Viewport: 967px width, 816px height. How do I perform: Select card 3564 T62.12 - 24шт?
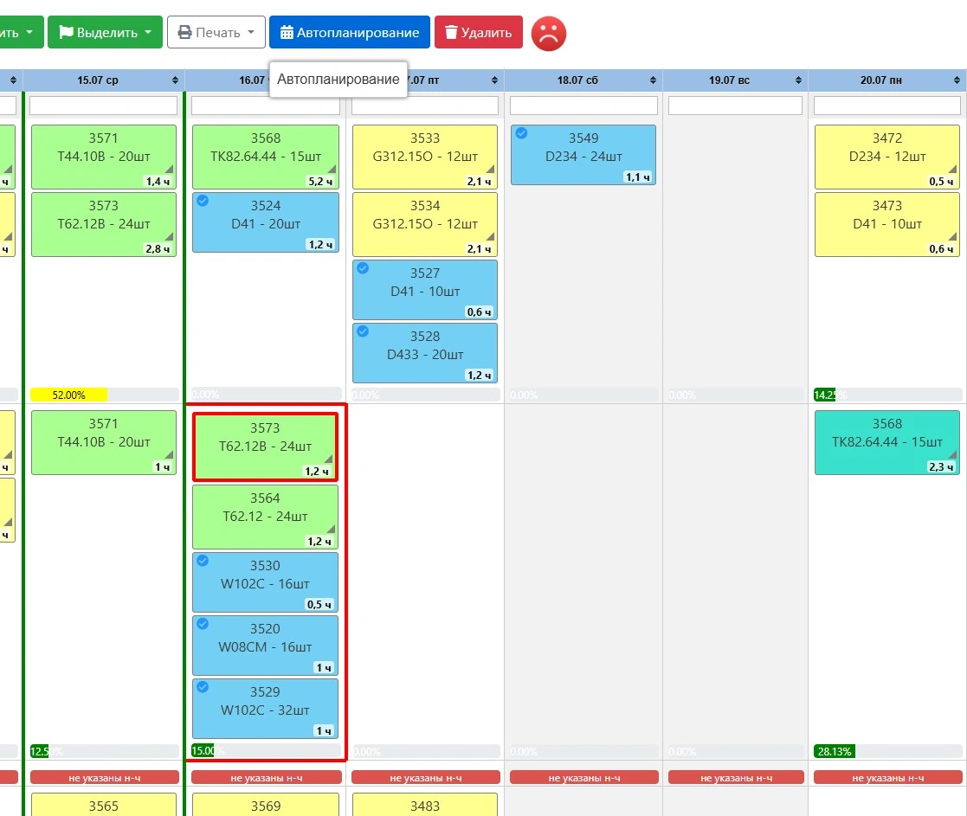click(x=265, y=517)
